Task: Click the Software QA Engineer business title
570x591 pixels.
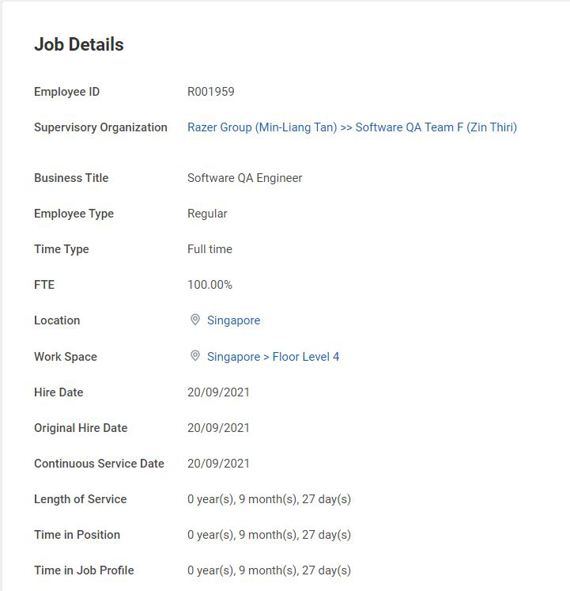Action: [x=244, y=178]
